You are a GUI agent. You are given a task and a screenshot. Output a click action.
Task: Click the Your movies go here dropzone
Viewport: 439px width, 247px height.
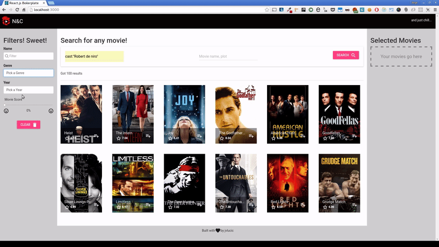coord(401,57)
